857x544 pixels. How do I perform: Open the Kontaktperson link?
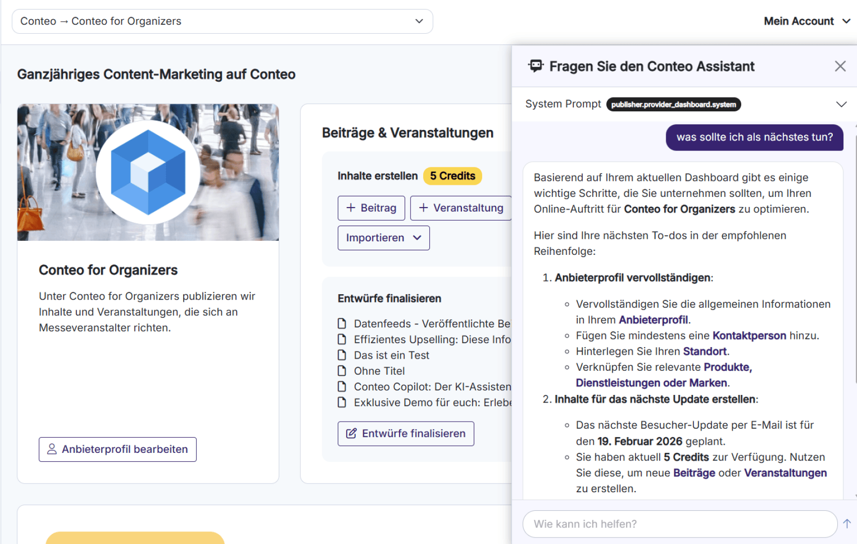pyautogui.click(x=749, y=335)
